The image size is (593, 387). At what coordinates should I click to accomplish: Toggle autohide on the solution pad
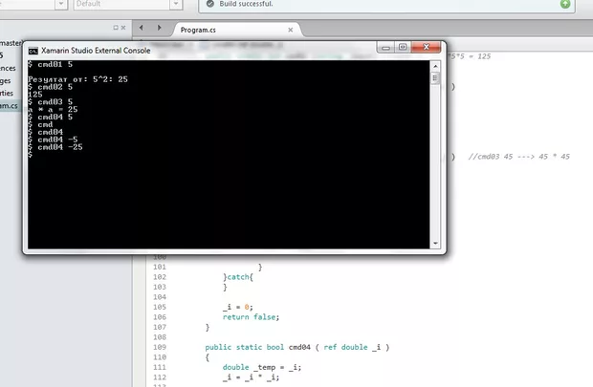tap(116, 28)
